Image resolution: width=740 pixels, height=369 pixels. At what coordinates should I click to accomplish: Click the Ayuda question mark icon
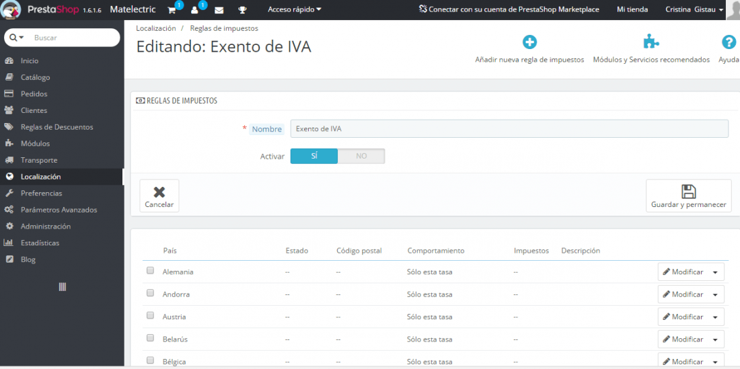729,42
